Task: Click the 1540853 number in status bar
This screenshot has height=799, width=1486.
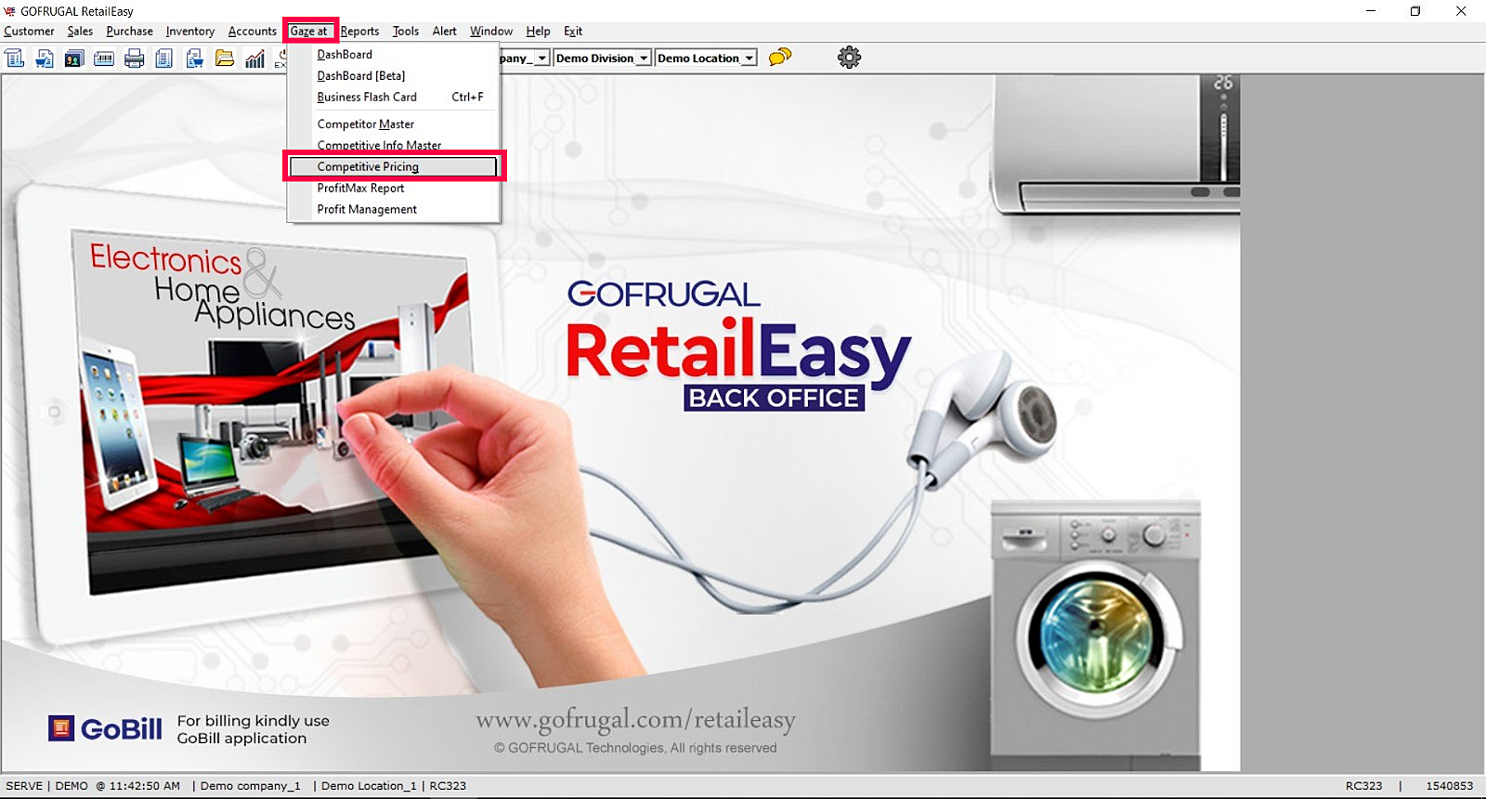Action: pos(1450,786)
